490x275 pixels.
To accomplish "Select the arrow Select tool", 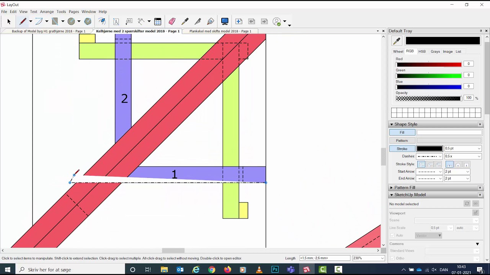I will [x=9, y=22].
